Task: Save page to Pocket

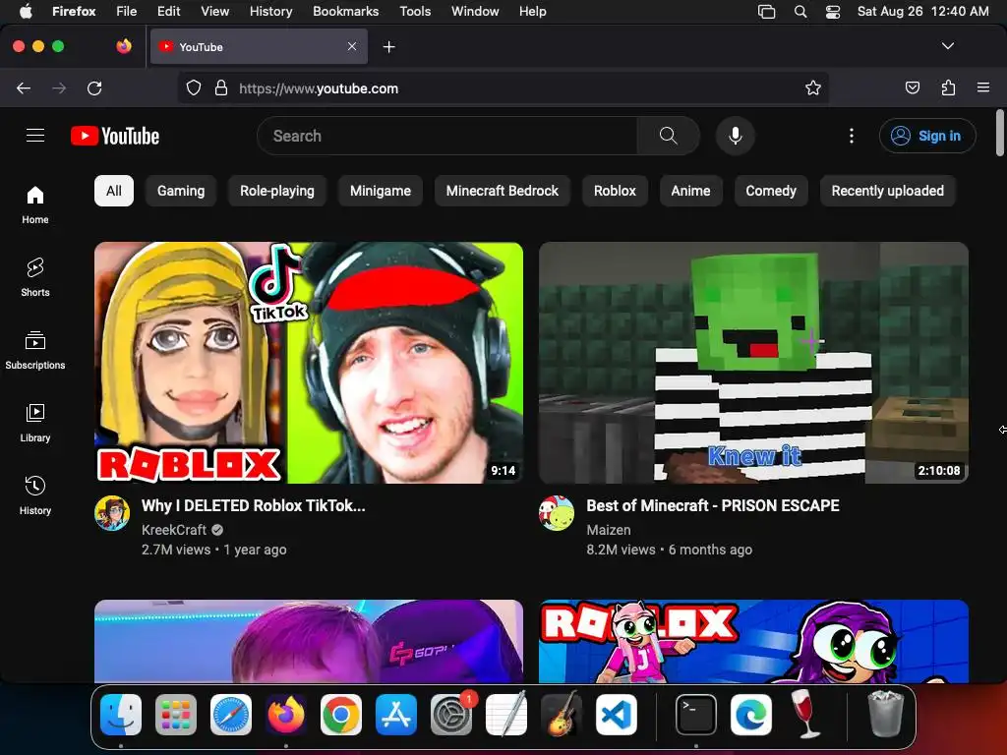Action: click(912, 87)
